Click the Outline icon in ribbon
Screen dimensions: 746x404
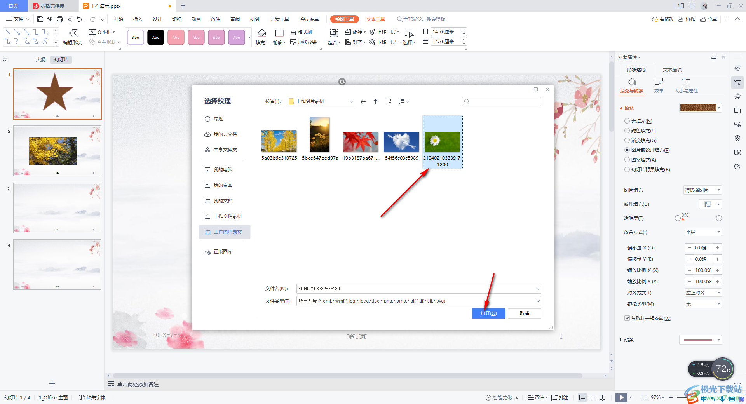[279, 33]
